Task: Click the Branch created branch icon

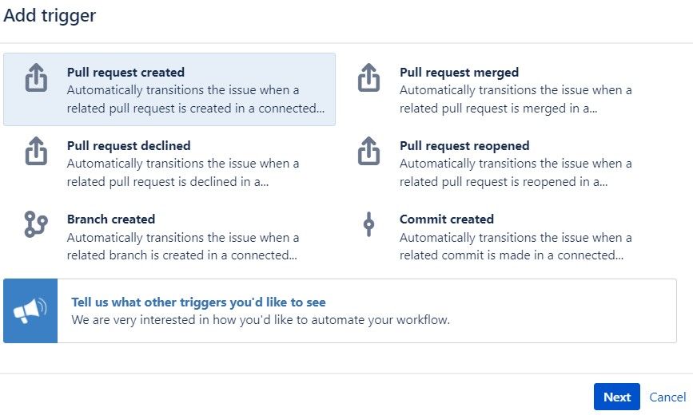Action: pos(36,224)
